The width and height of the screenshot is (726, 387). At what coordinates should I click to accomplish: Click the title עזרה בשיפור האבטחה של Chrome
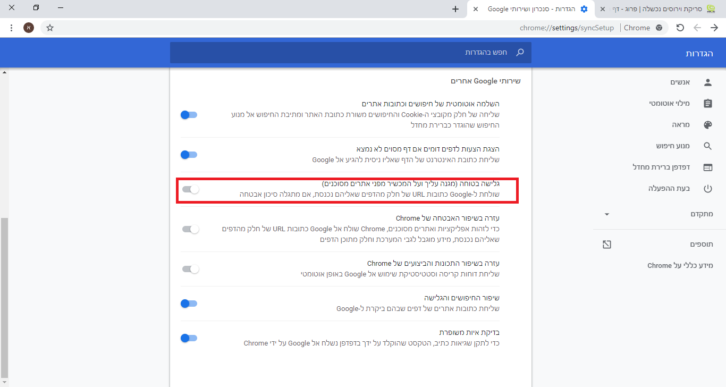point(448,218)
